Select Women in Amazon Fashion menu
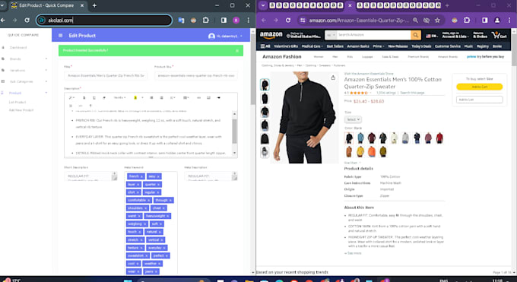The width and height of the screenshot is (517, 282). pos(318,57)
